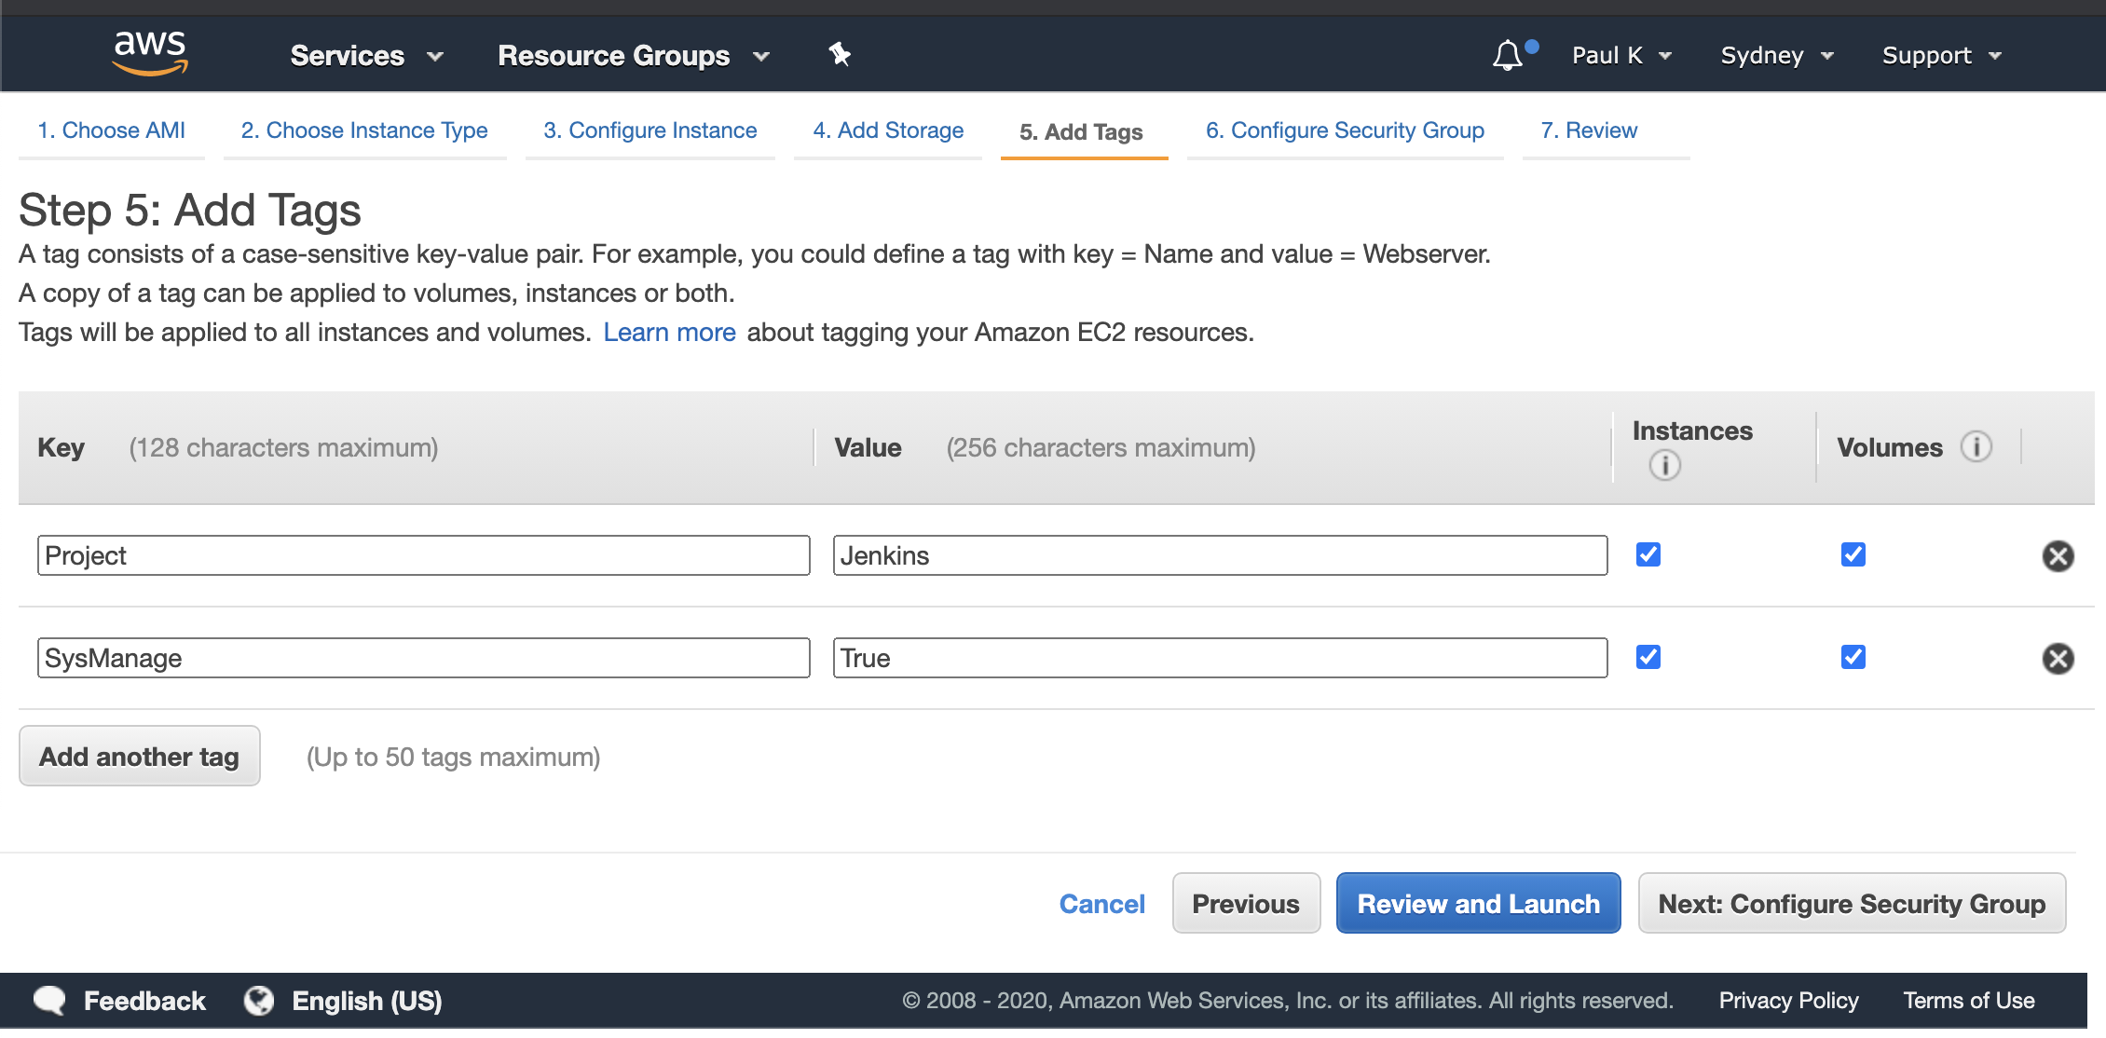This screenshot has height=1038, width=2106.
Task: Click the Jenkins value field
Action: tap(1220, 555)
